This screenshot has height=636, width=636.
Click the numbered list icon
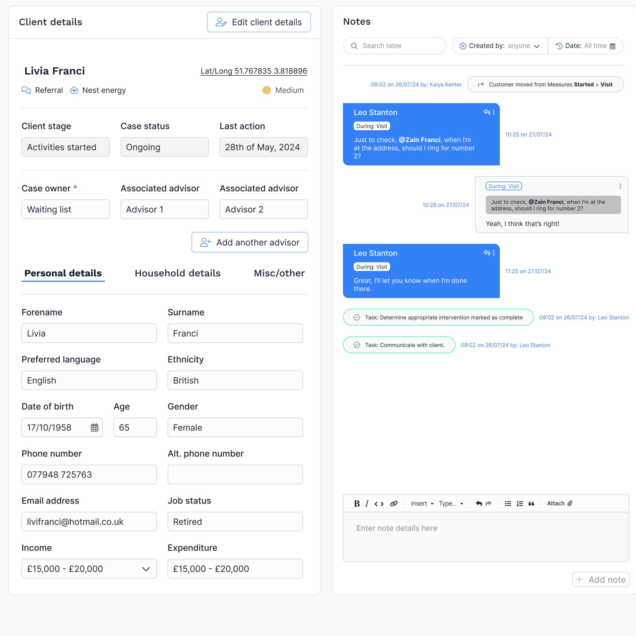click(x=519, y=503)
